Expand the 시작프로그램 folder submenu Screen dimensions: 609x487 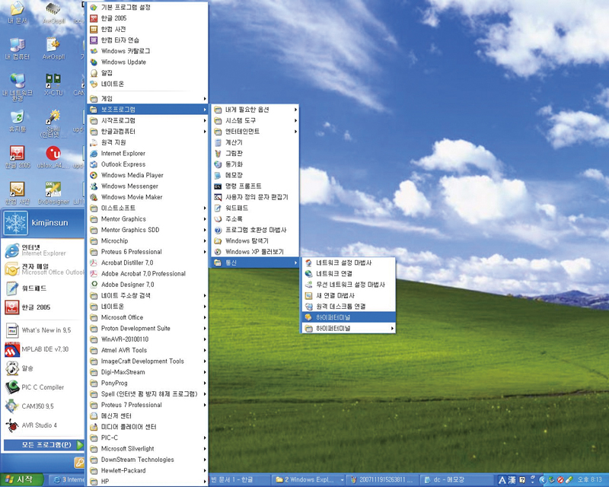click(x=148, y=120)
